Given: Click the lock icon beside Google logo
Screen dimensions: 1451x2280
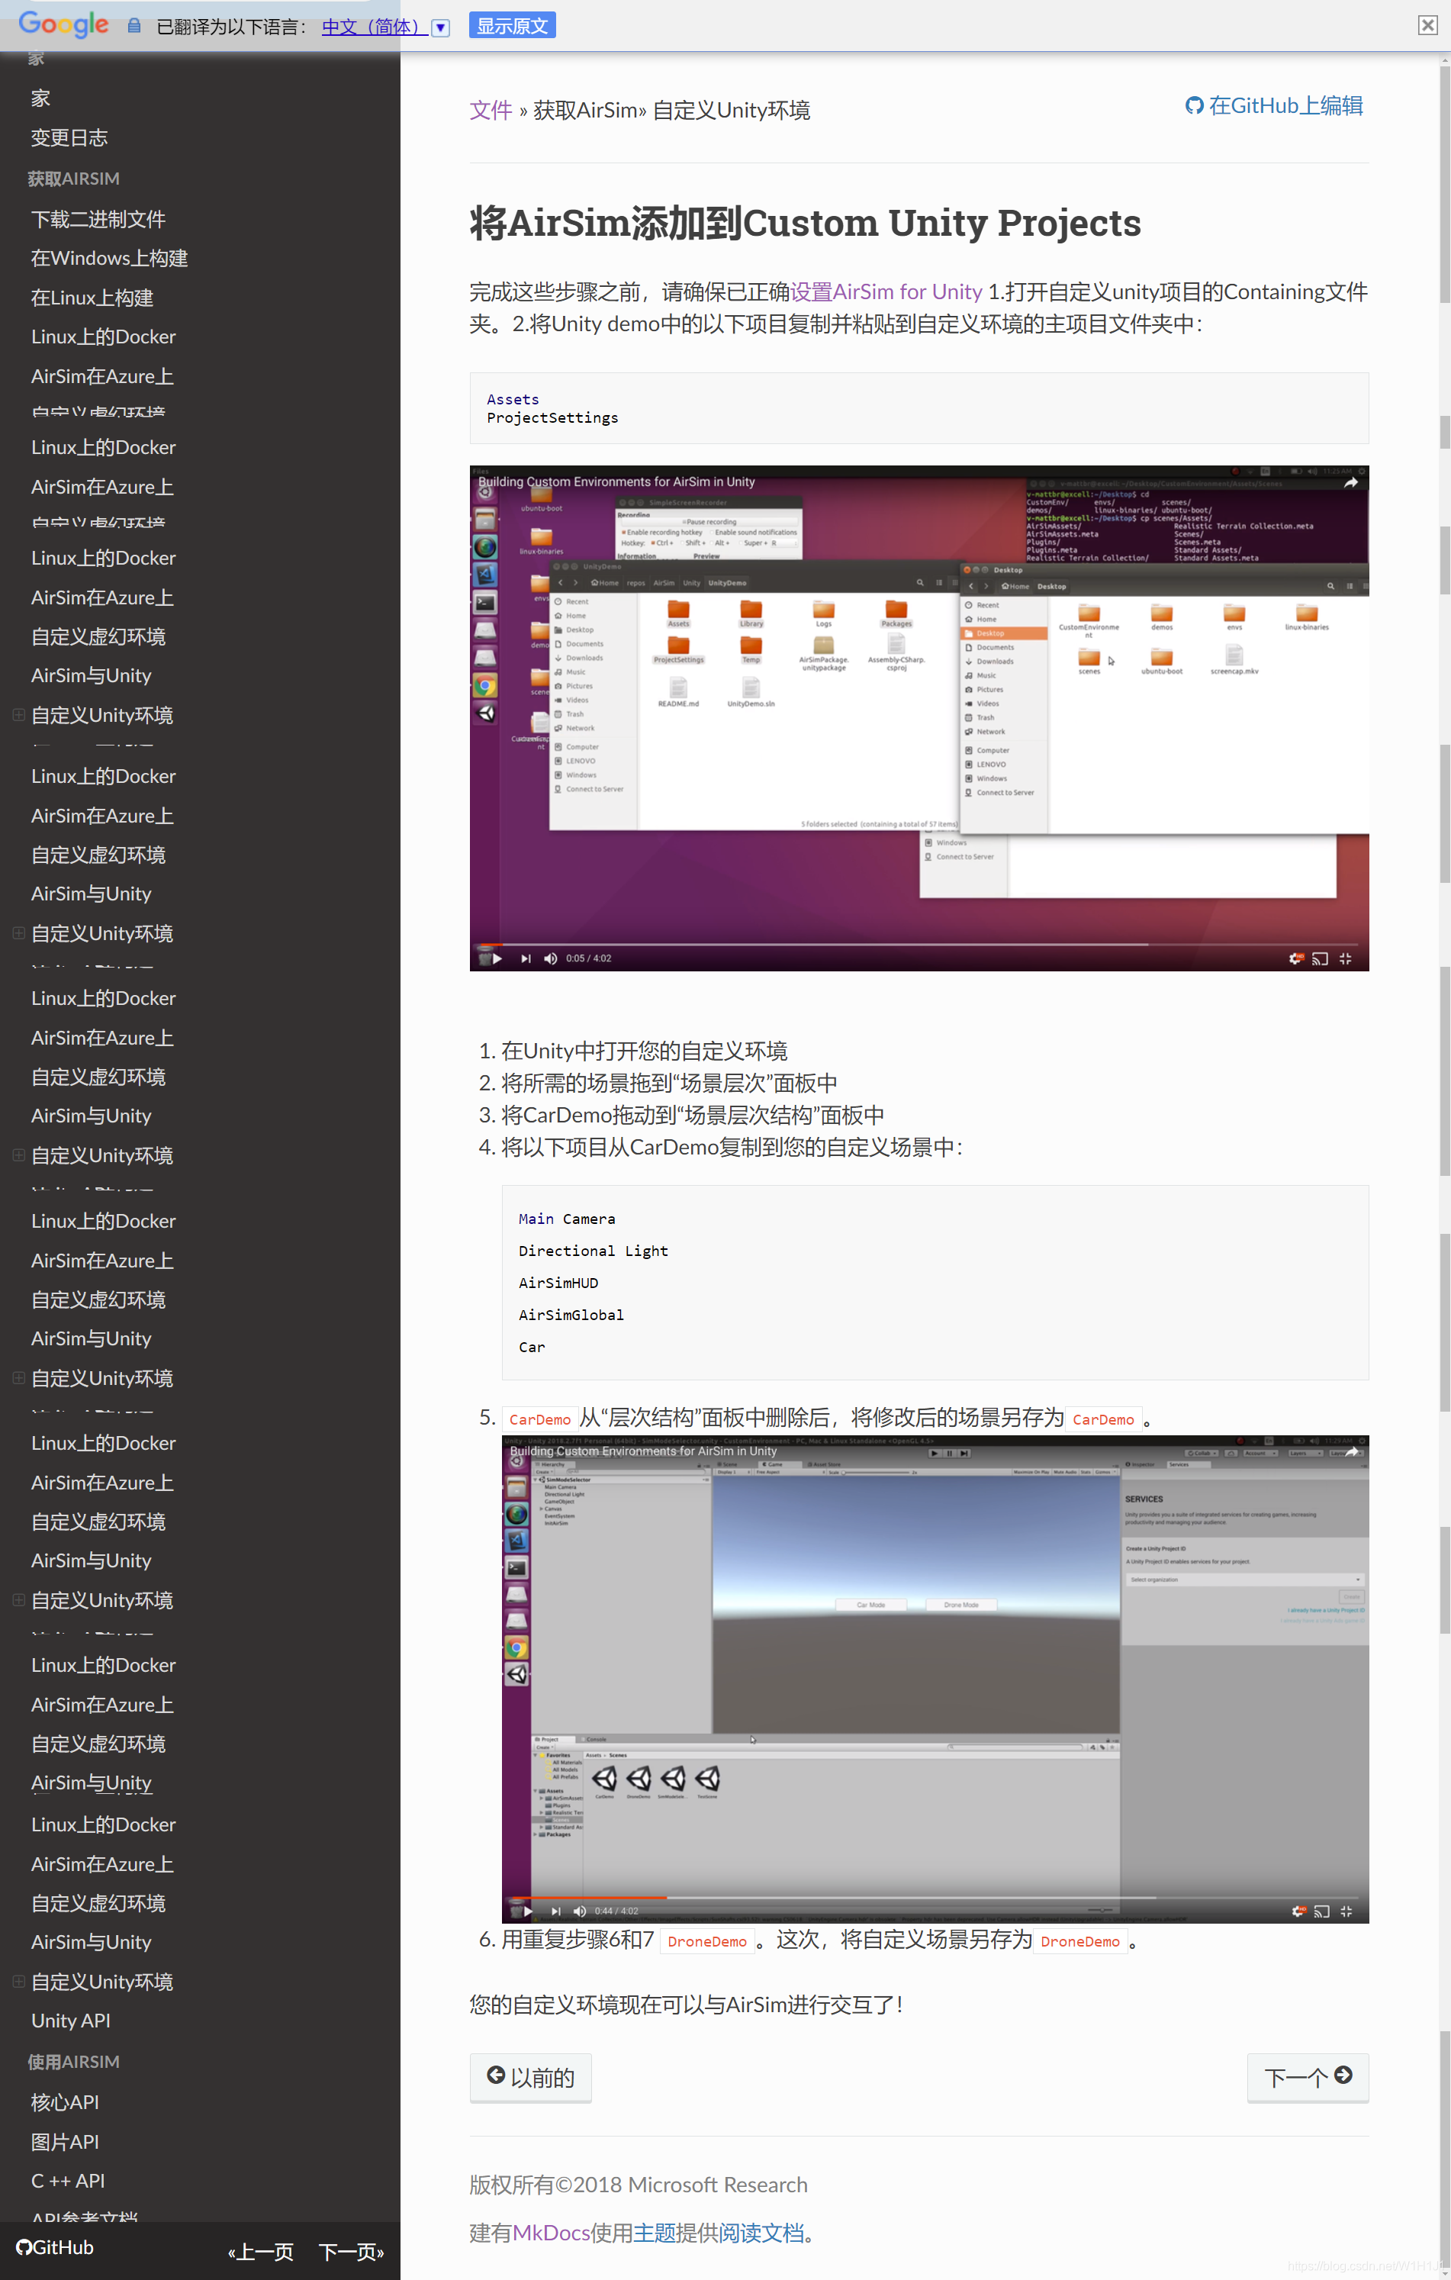Looking at the screenshot, I should pos(134,26).
